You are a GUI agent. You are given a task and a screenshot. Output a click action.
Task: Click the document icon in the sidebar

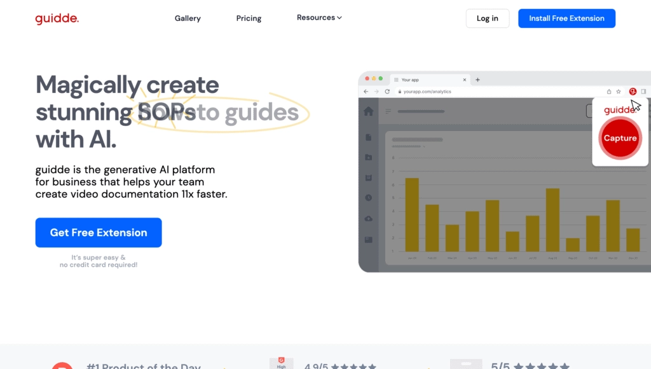click(368, 137)
